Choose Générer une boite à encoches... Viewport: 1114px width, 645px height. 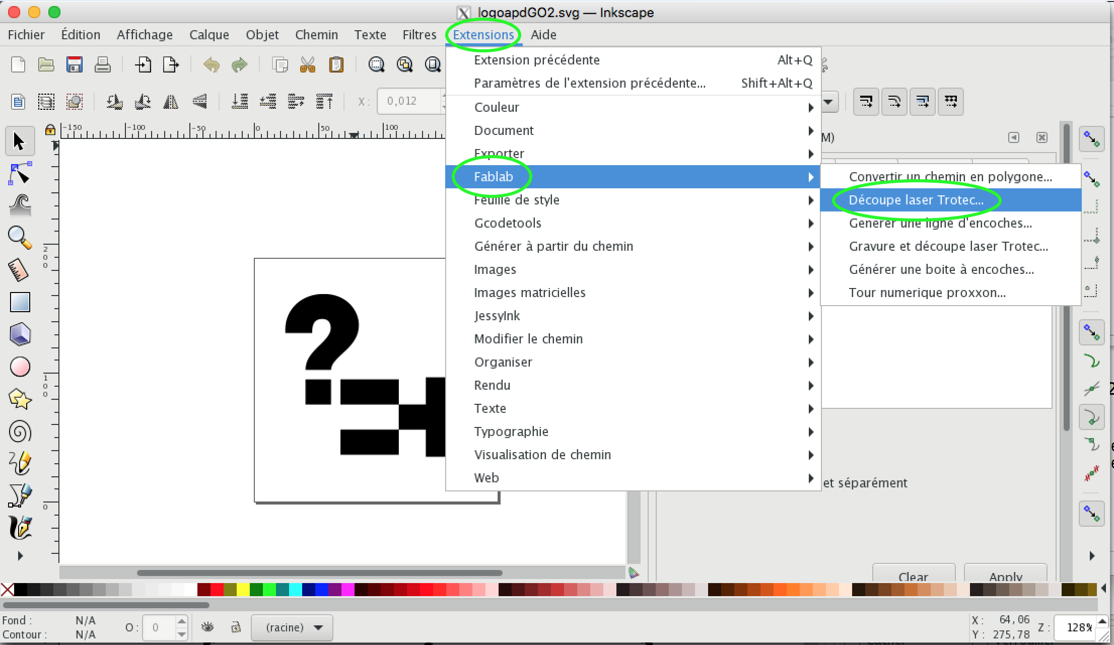point(951,269)
